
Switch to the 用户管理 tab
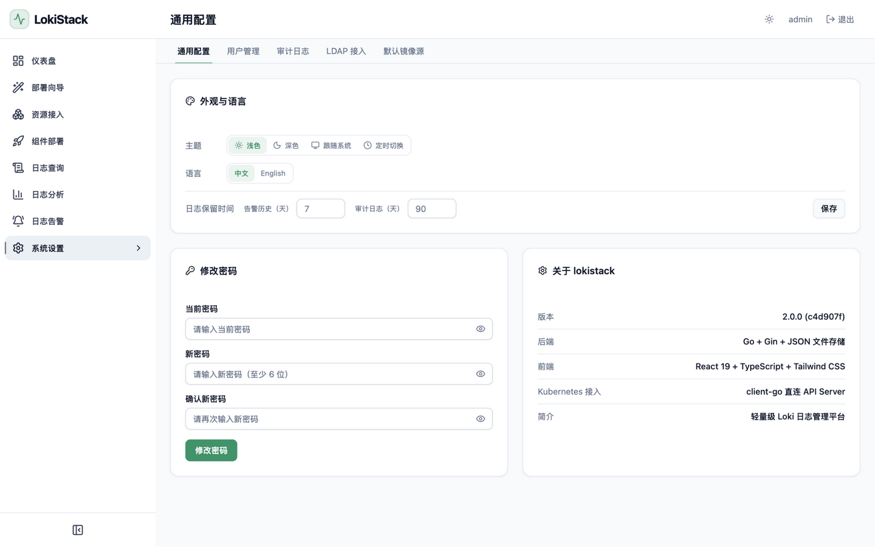(x=243, y=51)
